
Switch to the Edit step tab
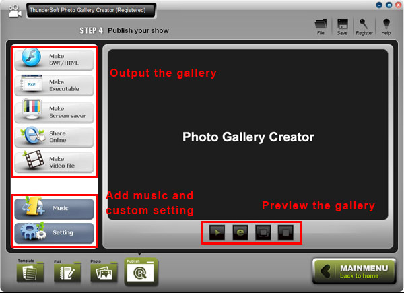click(67, 271)
